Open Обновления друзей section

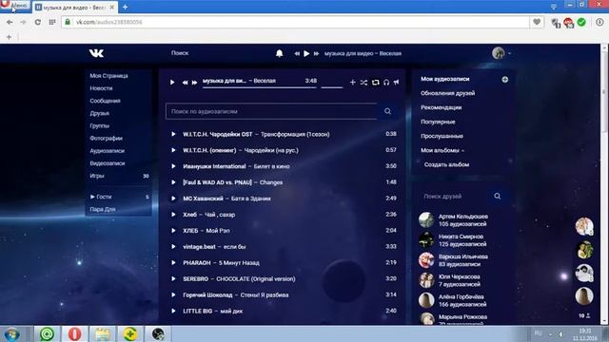(447, 93)
